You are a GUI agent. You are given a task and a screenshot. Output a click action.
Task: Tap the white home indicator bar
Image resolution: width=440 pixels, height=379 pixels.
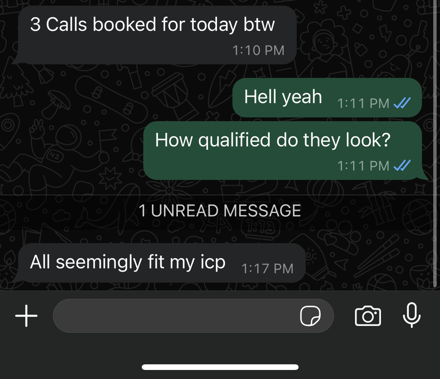220,367
